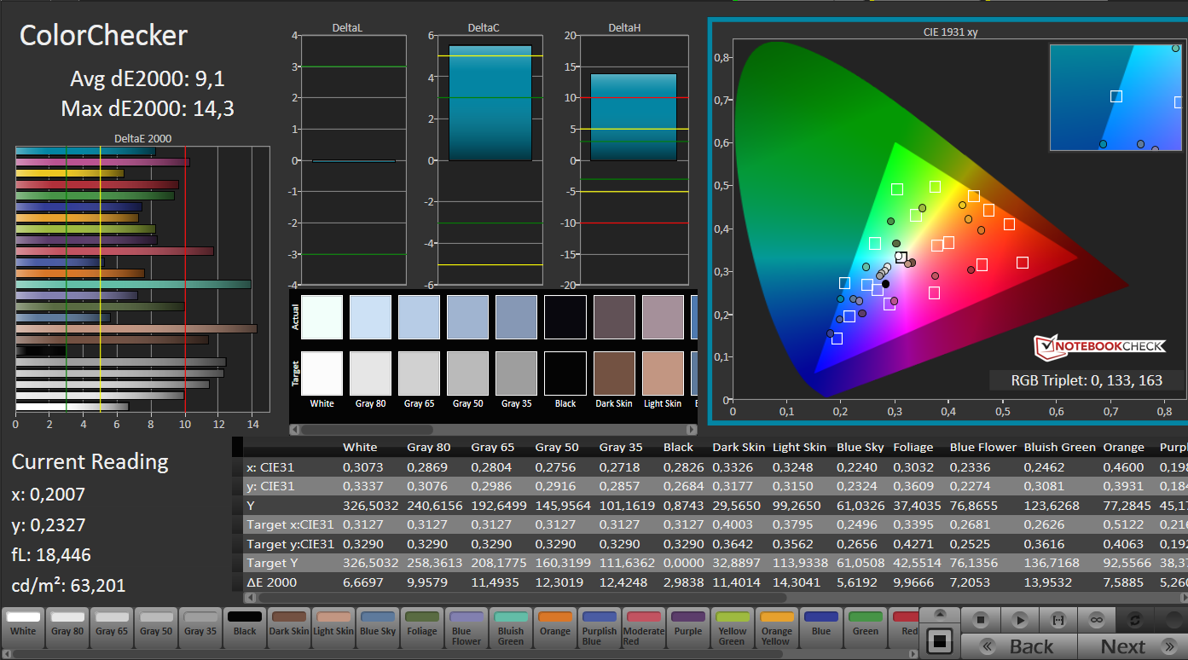The image size is (1188, 660).
Task: Click the Actual Gray 50 swatch
Action: tap(468, 317)
